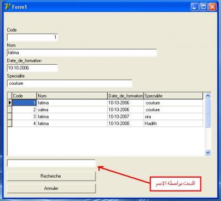The height and width of the screenshot is (201, 221).
Task: Click the grid's vertical scrollbar thumb
Action: pos(208,114)
